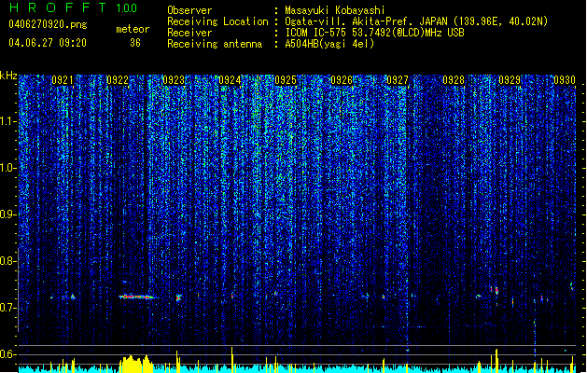
Task: Click the 0930 time marker
Action: pyautogui.click(x=565, y=80)
